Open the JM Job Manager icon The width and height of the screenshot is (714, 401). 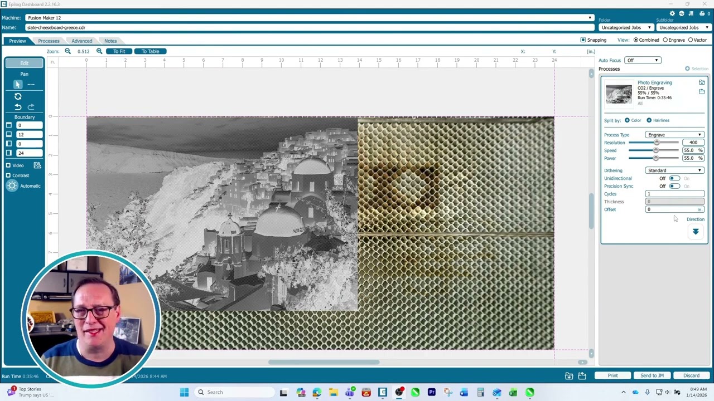pos(691,13)
